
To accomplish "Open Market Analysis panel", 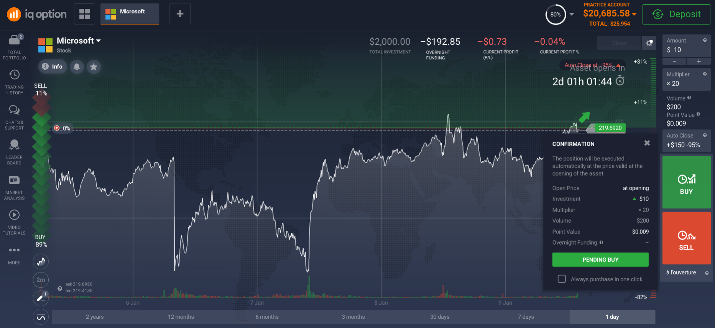I will coord(14,187).
